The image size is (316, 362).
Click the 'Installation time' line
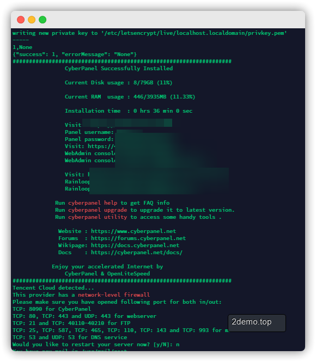(x=129, y=111)
